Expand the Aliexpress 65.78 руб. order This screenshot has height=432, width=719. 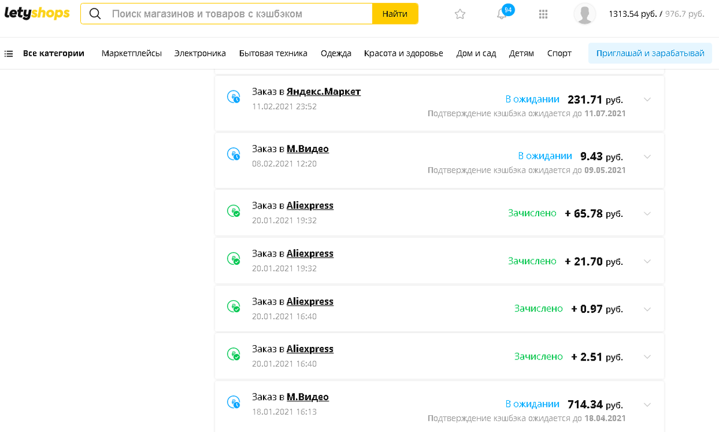tap(647, 214)
